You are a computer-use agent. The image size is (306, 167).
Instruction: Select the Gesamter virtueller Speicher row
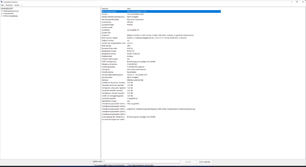tap(161, 91)
